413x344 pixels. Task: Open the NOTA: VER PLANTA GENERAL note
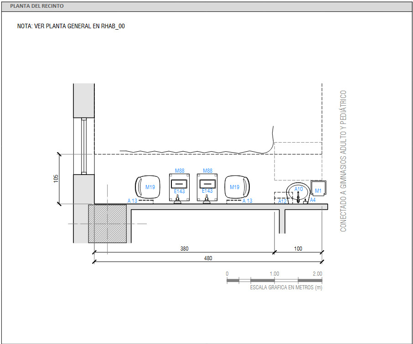[71, 26]
